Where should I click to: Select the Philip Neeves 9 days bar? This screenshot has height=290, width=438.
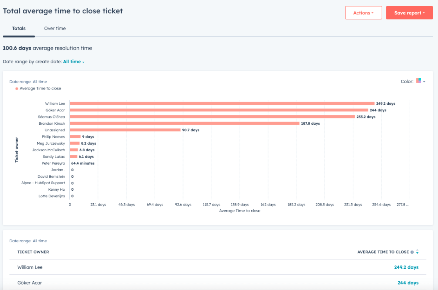click(x=75, y=137)
